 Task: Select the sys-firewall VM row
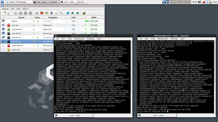[52, 29]
